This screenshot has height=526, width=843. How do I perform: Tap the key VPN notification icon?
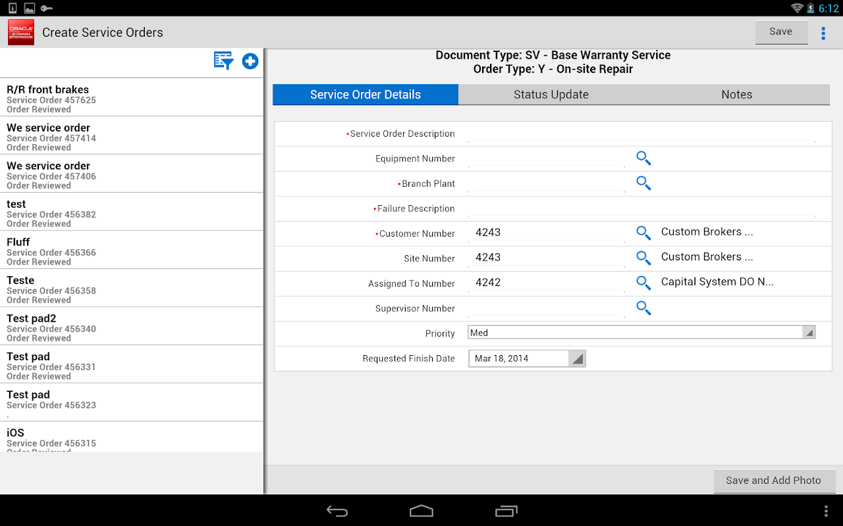[x=46, y=8]
